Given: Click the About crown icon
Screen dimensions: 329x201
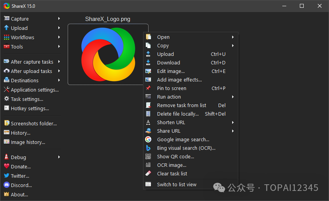Looking at the screenshot, I should click(x=6, y=195).
